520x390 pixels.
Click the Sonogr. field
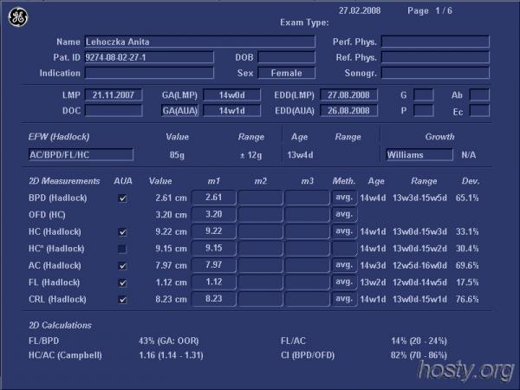435,73
